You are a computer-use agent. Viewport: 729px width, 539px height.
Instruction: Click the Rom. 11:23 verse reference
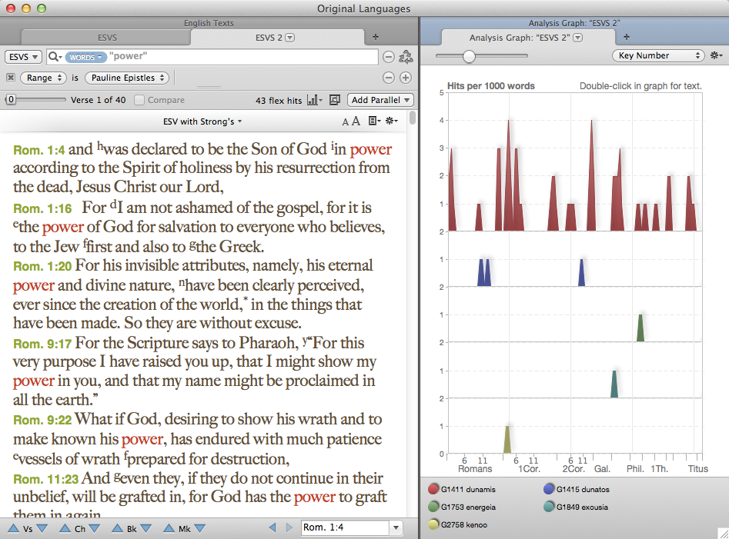tap(47, 479)
